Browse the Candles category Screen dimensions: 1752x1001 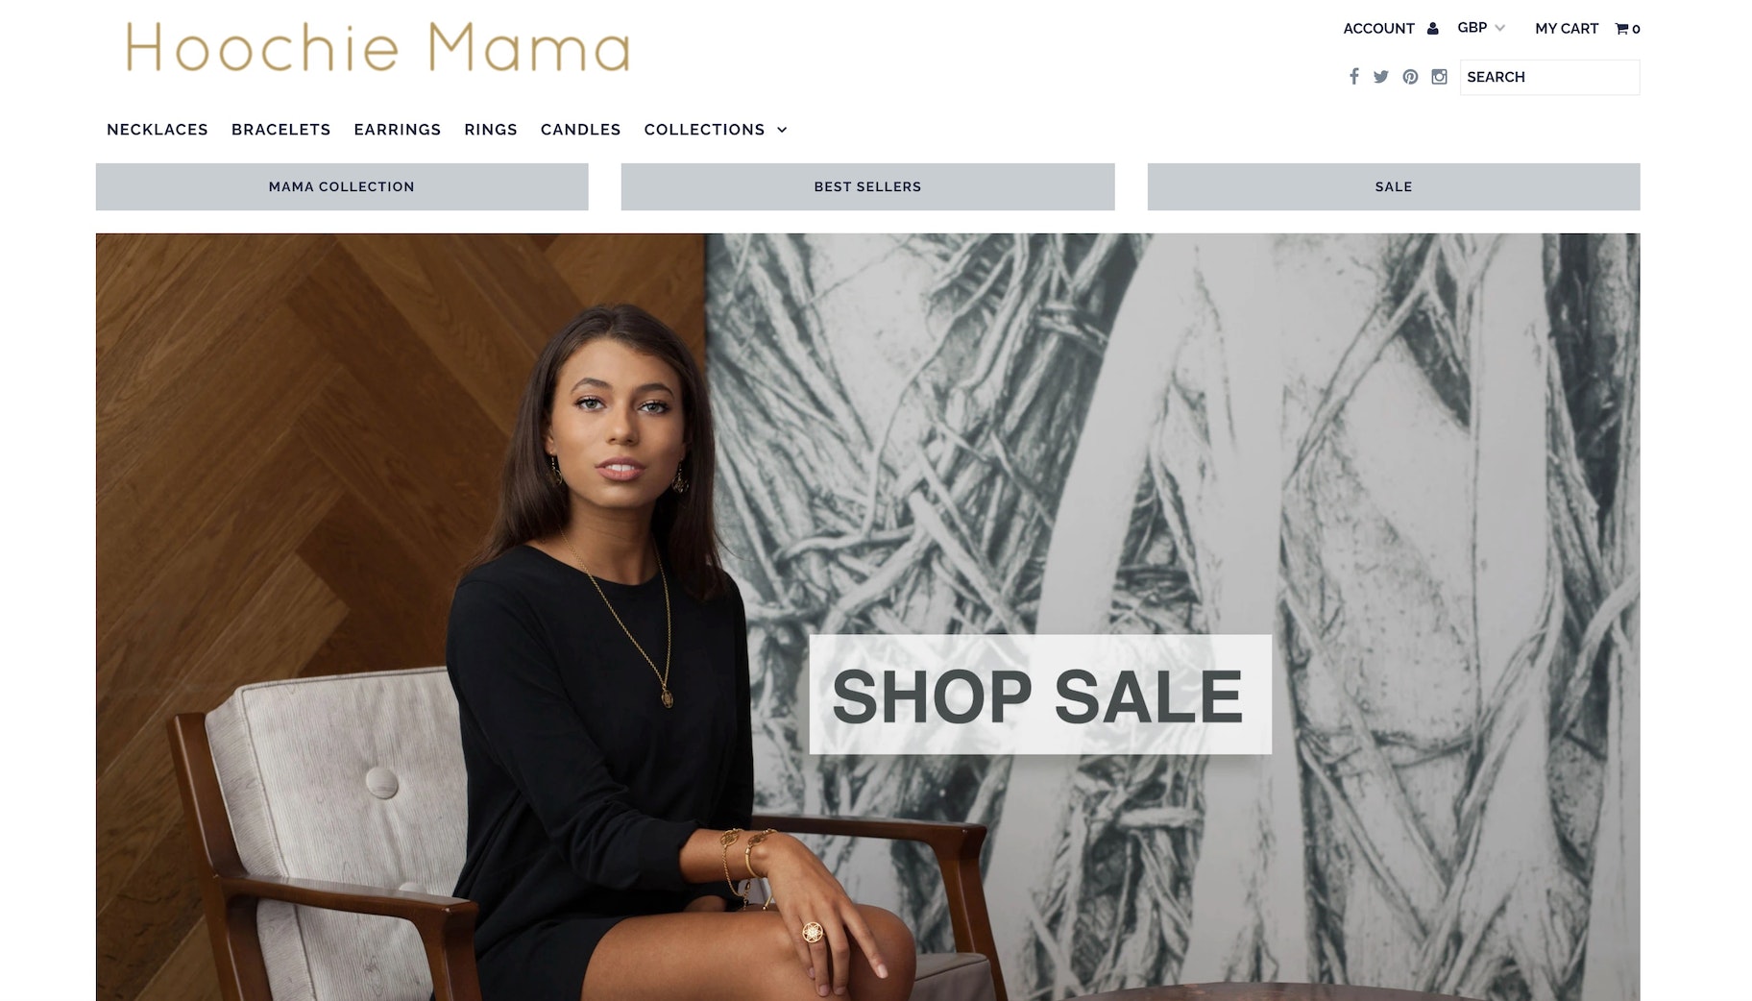tap(580, 130)
